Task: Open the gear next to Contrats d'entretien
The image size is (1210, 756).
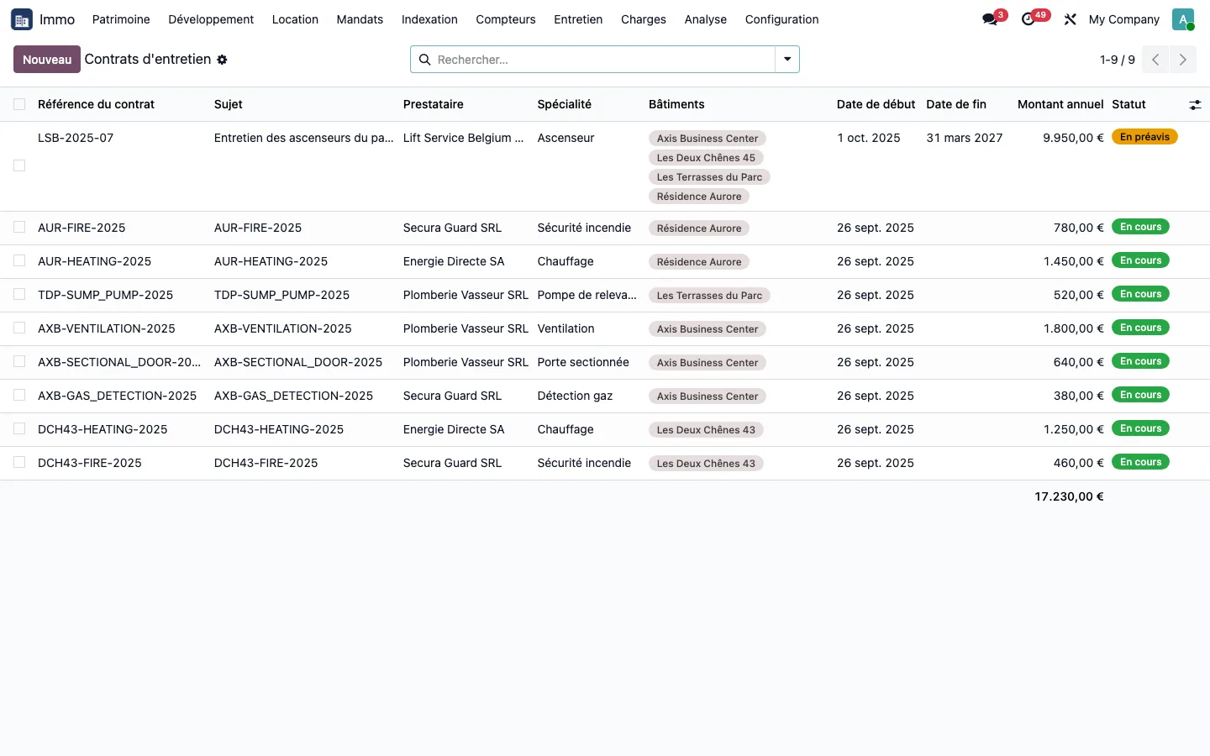Action: 222,60
